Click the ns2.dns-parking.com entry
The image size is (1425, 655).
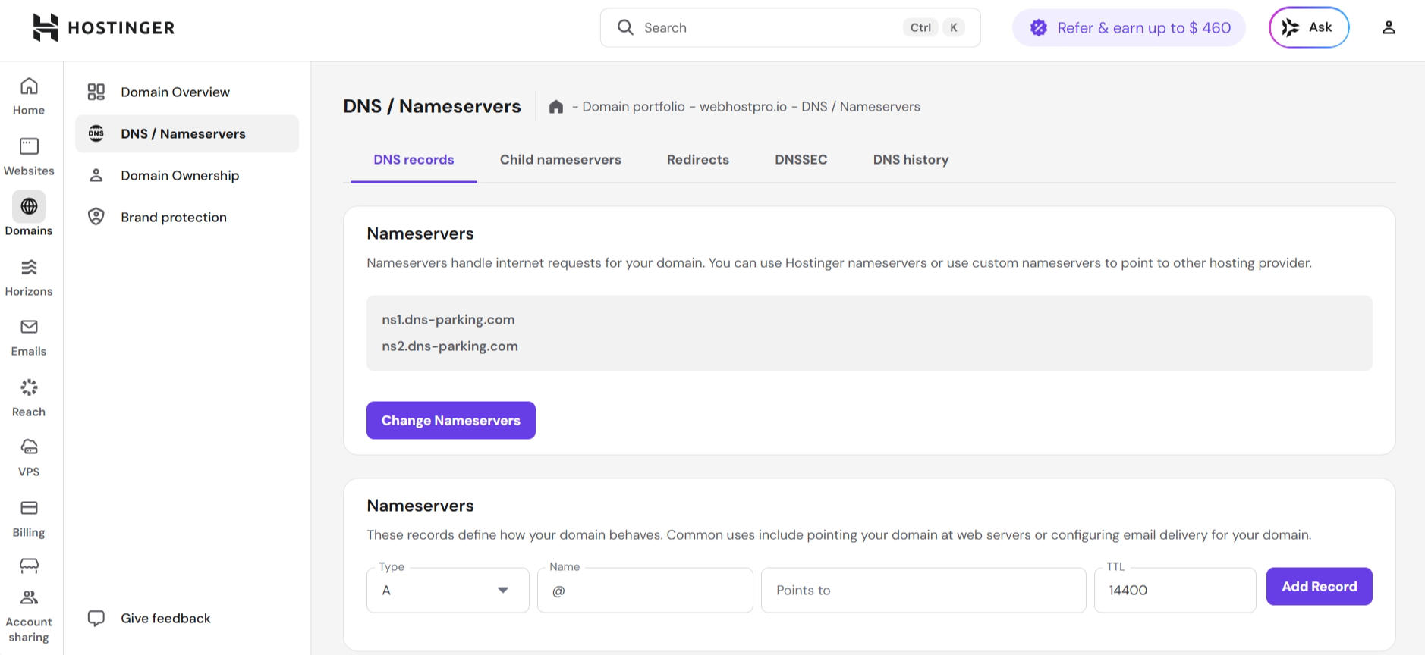point(450,346)
